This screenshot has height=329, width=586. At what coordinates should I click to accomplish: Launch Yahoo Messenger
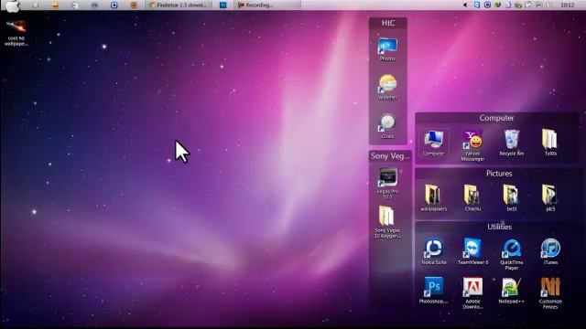(472, 146)
